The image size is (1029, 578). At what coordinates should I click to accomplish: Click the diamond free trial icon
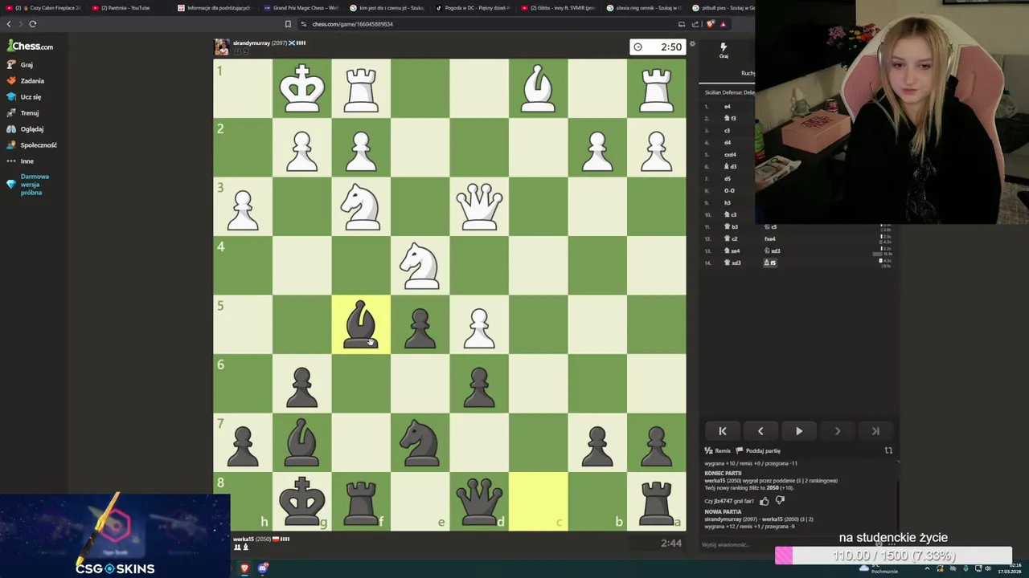tap(11, 184)
